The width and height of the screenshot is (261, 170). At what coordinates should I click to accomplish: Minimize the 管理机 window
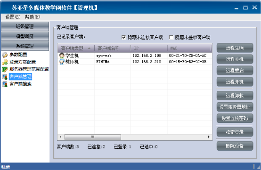[x=237, y=8]
